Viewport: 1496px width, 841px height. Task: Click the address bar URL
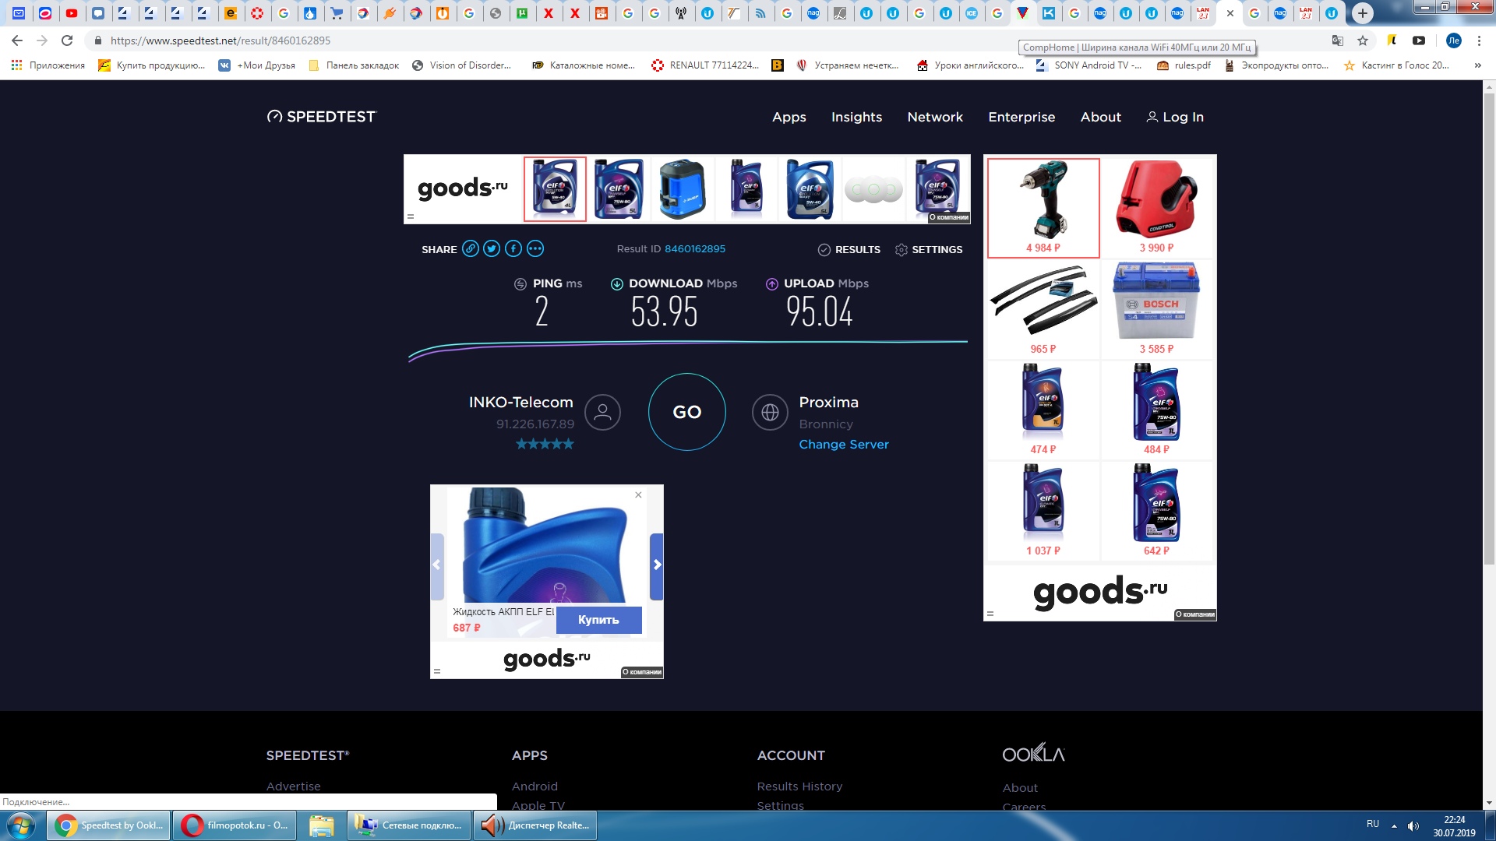click(x=221, y=40)
